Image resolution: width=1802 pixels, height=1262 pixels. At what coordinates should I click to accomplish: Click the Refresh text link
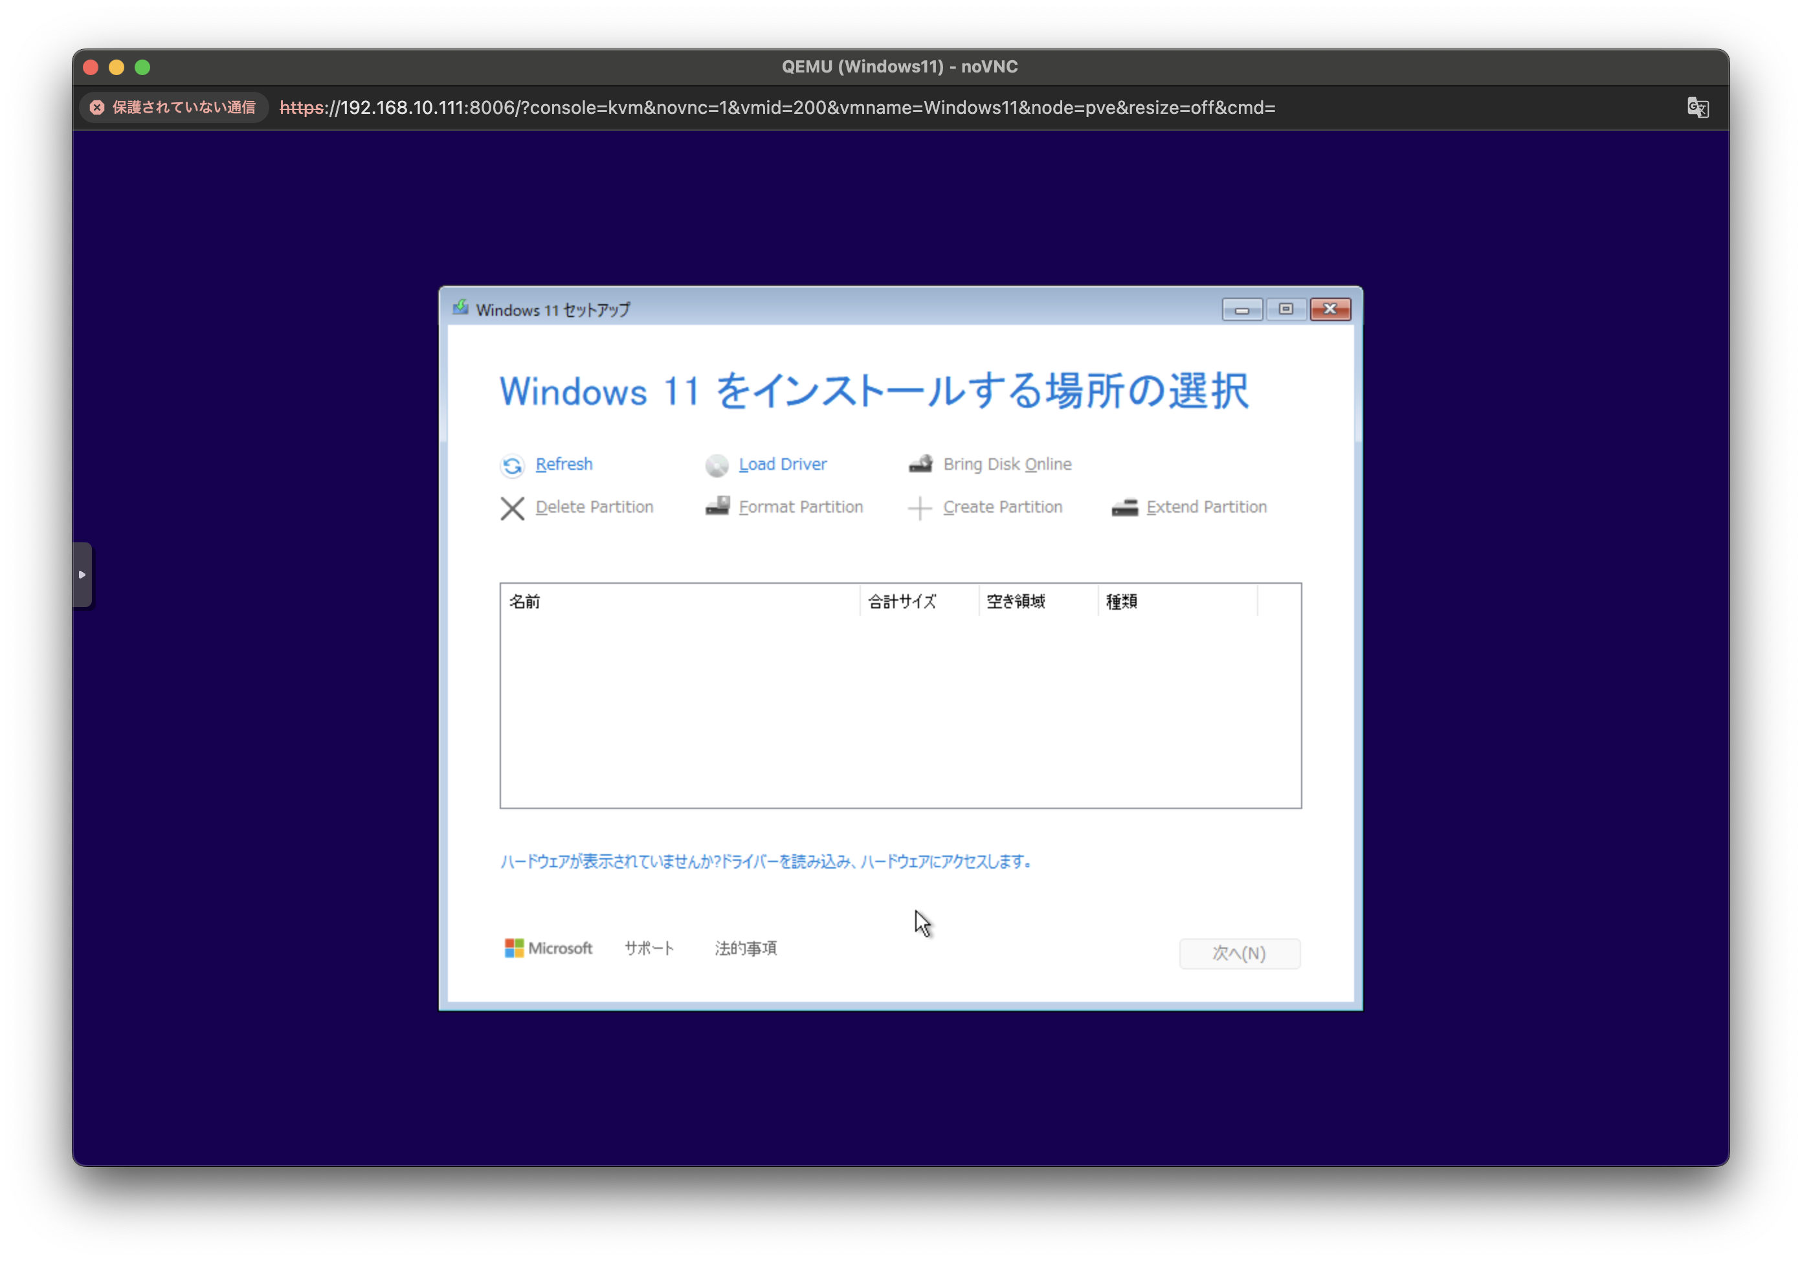(x=564, y=464)
